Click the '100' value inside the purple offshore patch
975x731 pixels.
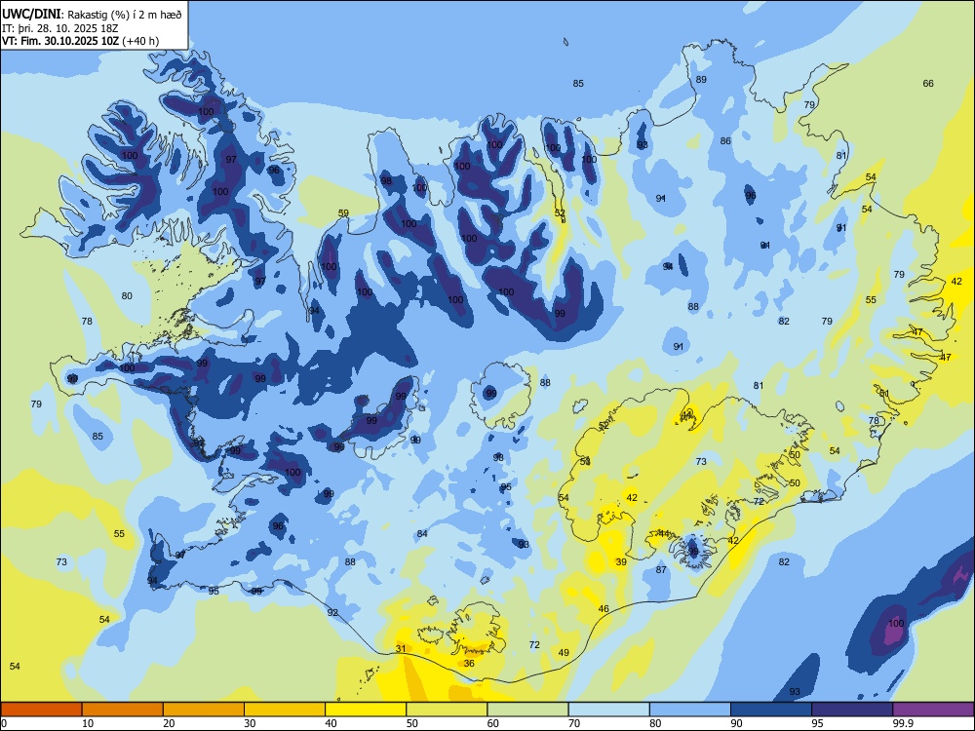[x=896, y=624]
